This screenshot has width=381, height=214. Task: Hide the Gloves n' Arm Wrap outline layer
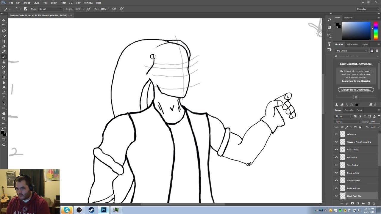pyautogui.click(x=336, y=142)
